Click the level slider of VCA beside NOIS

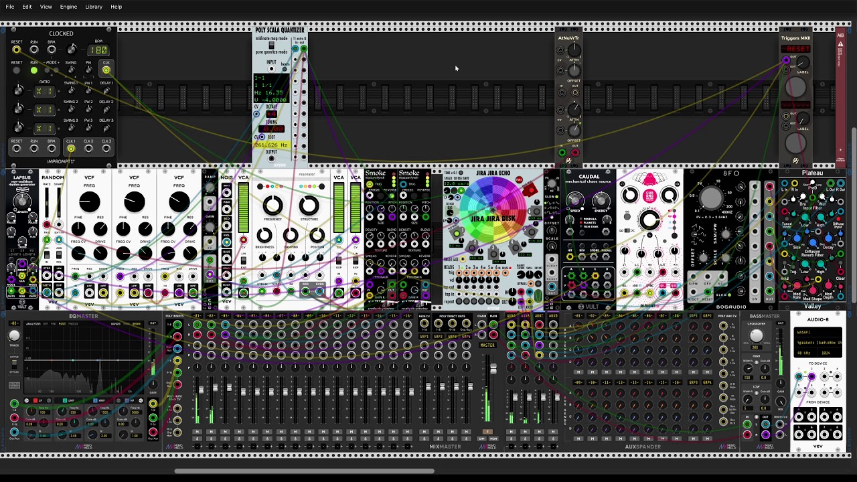tap(243, 208)
